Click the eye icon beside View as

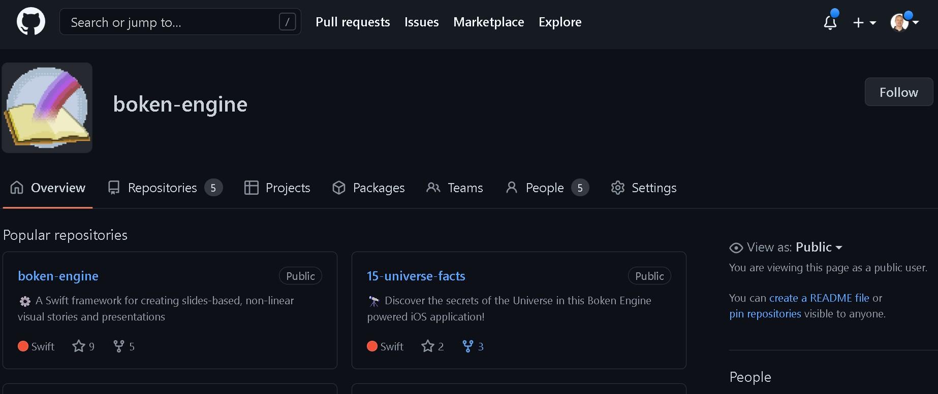[736, 247]
